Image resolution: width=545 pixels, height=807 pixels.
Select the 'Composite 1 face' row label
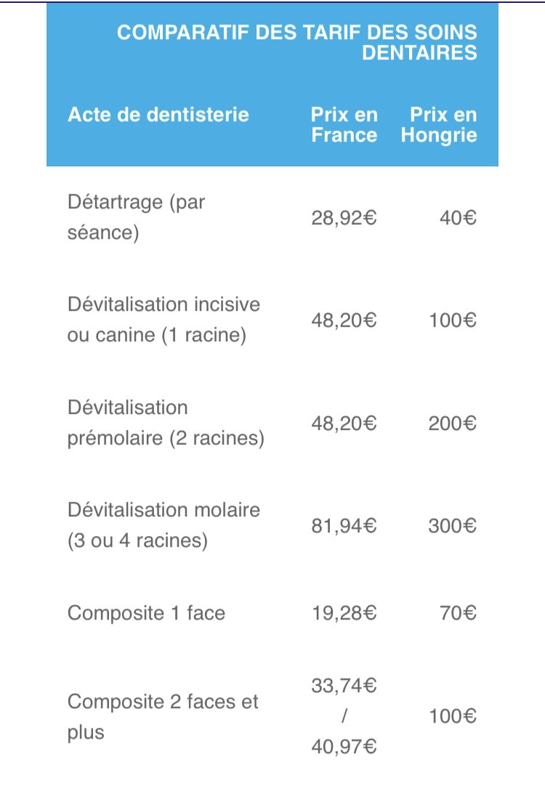pos(147,614)
